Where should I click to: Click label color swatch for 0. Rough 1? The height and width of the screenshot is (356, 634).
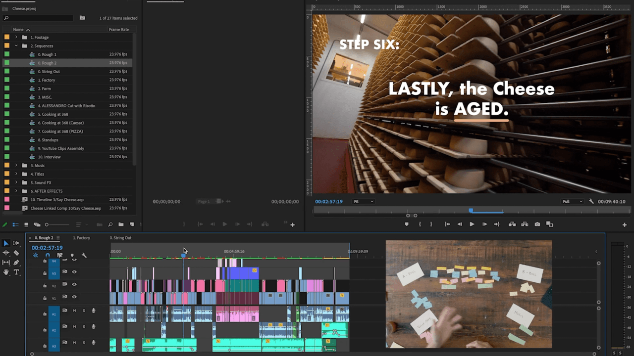[7, 54]
